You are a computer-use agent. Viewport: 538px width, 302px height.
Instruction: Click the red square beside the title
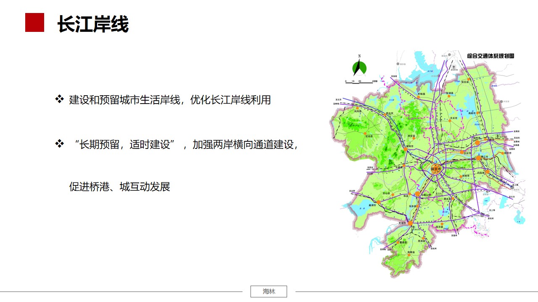click(x=34, y=22)
